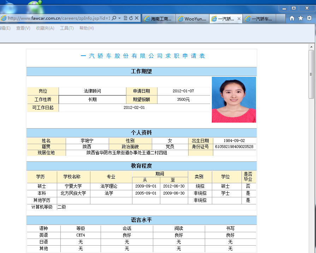This screenshot has width=316, height=253.
Task: Click the form title 一汽轿车股份有限公司求职申请表
Action: (x=143, y=56)
